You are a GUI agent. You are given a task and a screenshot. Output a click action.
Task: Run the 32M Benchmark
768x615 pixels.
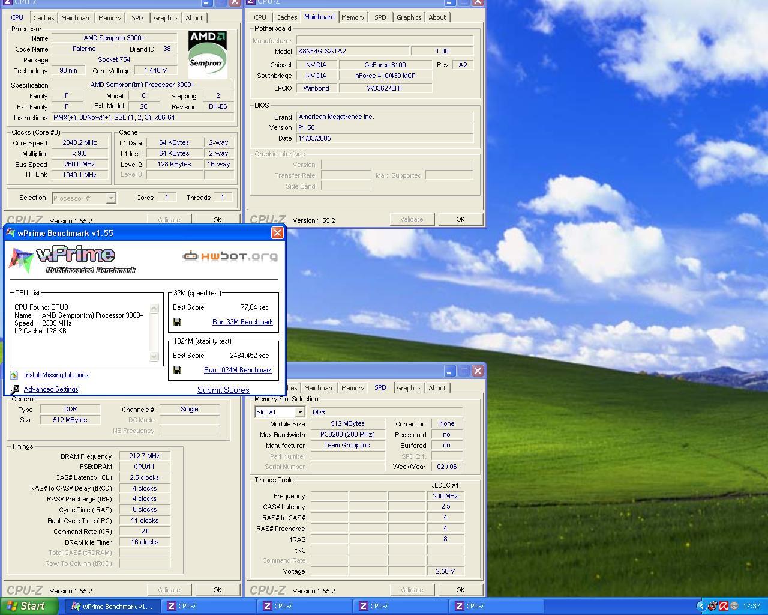[x=242, y=322]
